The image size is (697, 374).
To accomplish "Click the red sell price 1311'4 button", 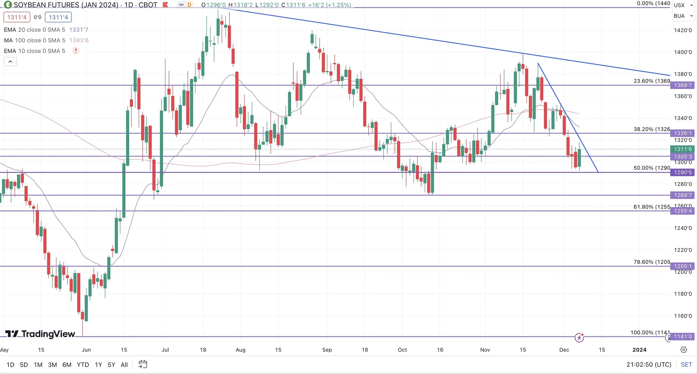I will click(17, 17).
